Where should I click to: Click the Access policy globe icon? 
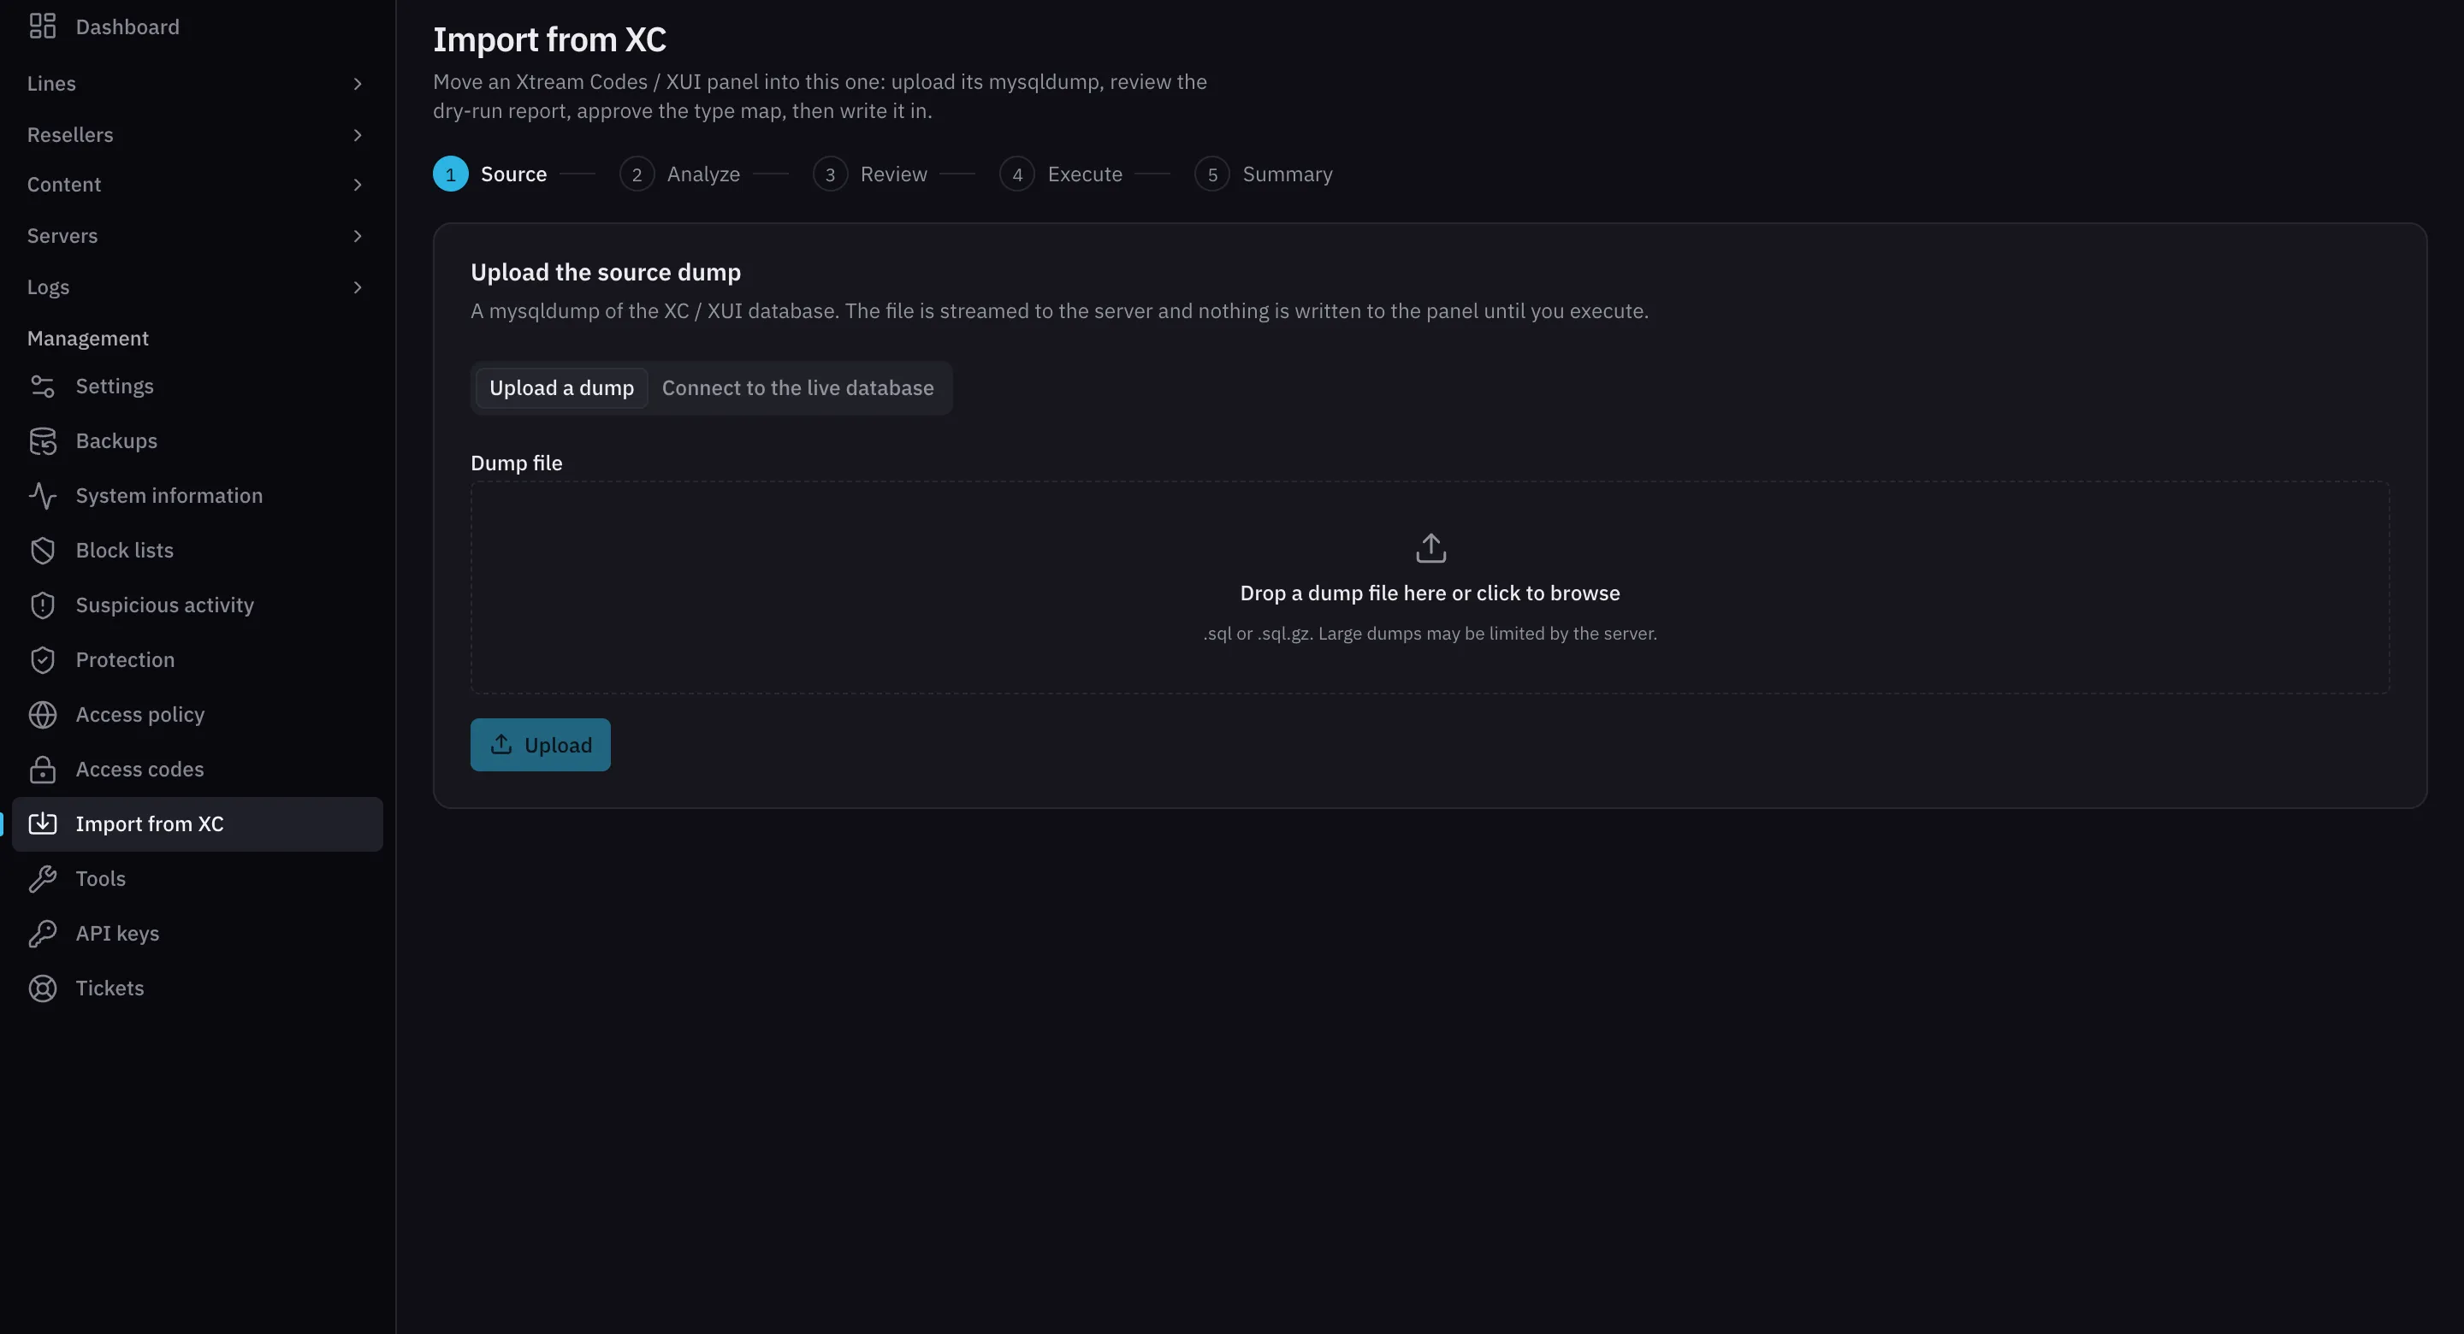pyautogui.click(x=42, y=714)
